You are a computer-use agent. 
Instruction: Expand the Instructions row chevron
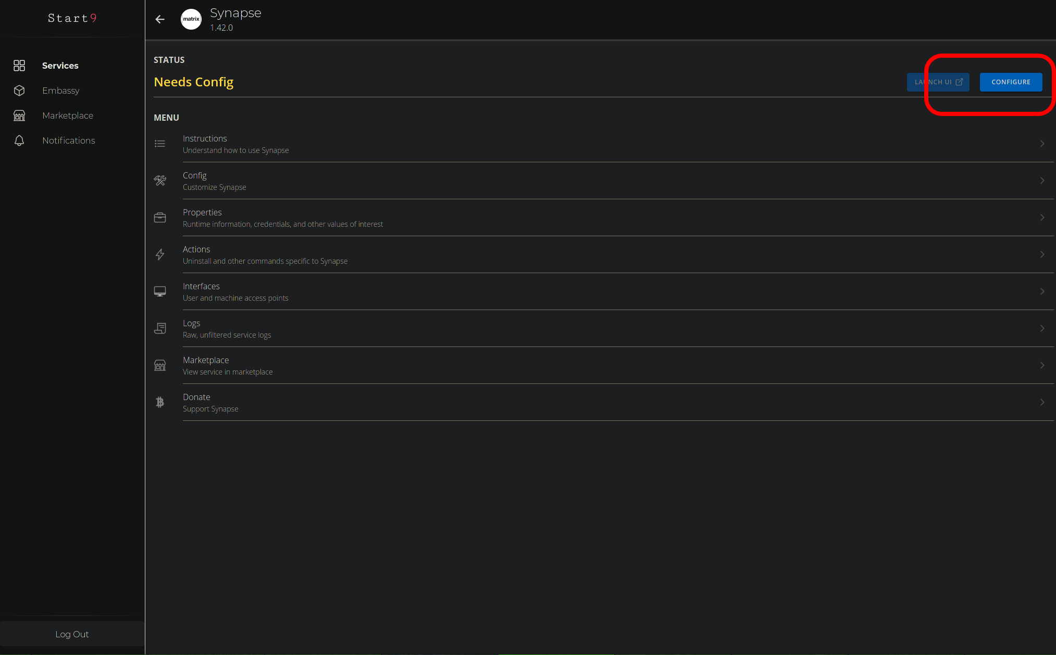pos(1042,144)
